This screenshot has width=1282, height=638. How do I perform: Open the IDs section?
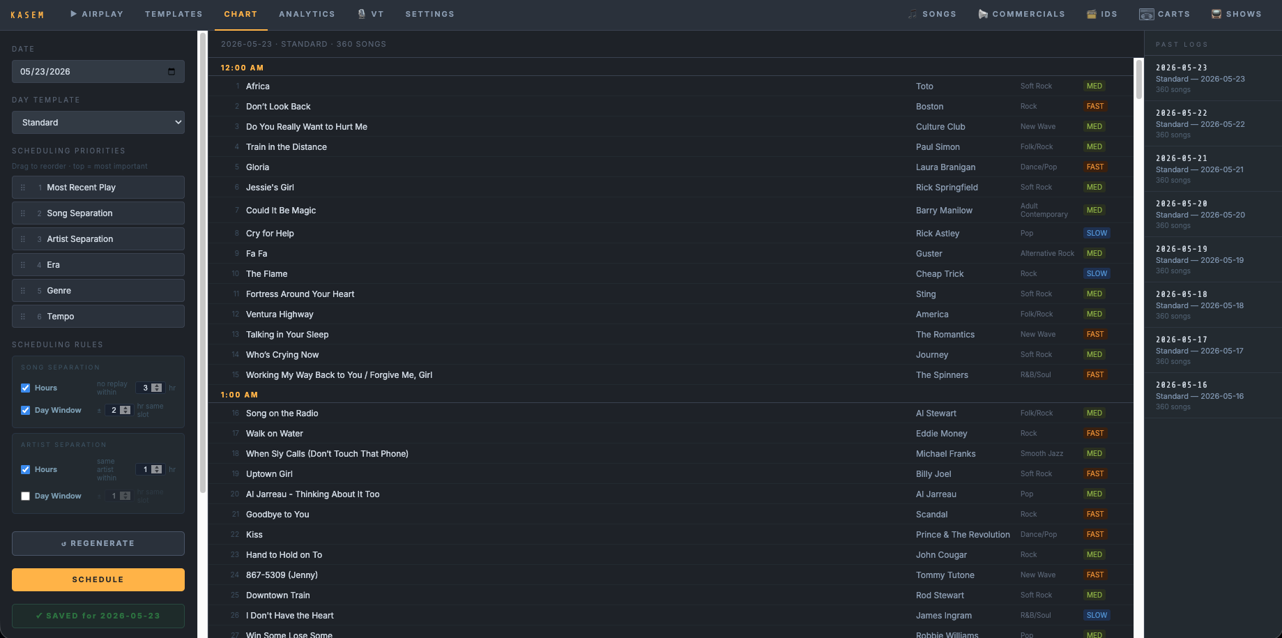point(1101,14)
